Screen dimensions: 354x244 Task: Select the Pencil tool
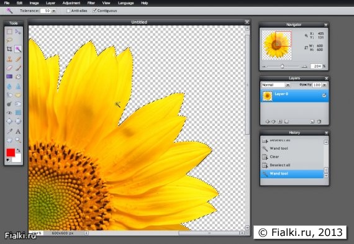pyautogui.click(x=18, y=59)
